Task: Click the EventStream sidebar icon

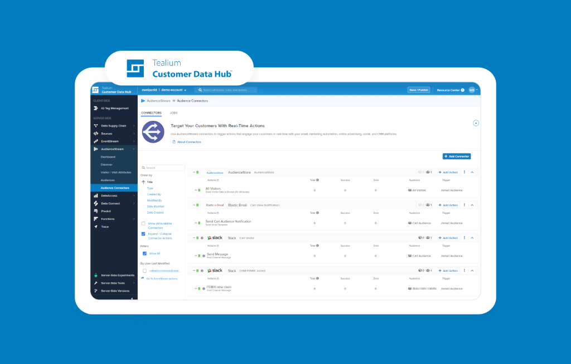Action: tap(96, 141)
